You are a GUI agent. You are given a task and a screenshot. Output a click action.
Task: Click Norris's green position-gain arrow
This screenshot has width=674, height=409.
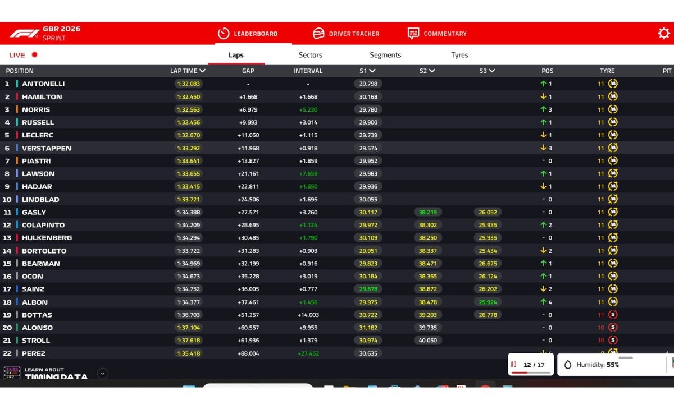coord(543,109)
